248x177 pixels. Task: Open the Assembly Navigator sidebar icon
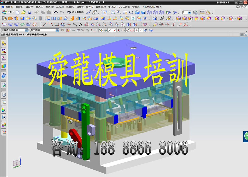tap(4, 43)
